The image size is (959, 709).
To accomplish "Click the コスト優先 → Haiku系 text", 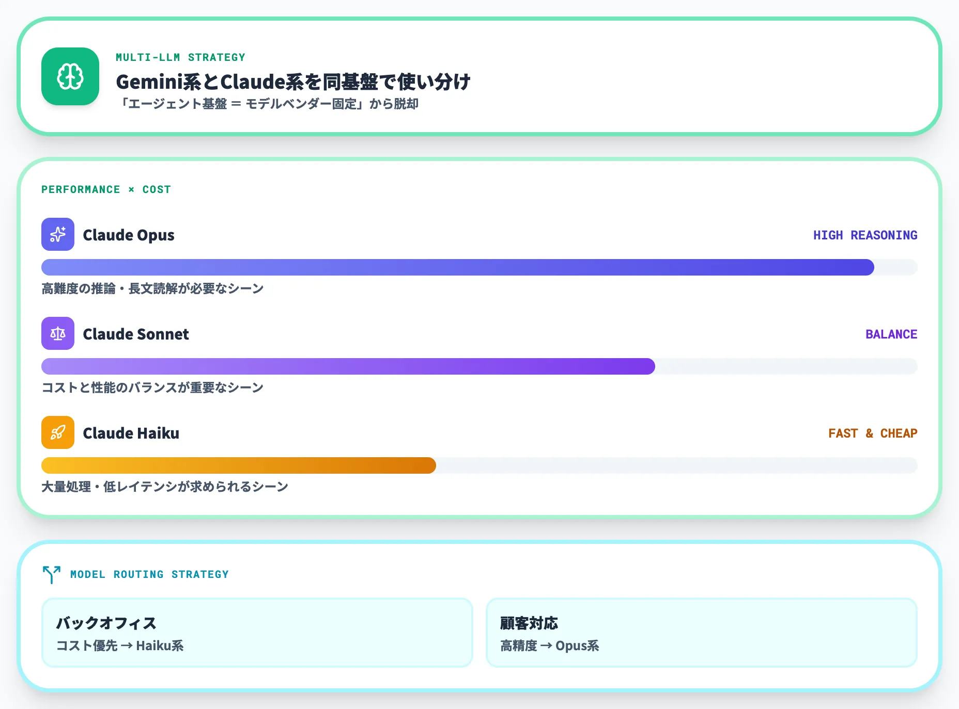I will [x=120, y=645].
